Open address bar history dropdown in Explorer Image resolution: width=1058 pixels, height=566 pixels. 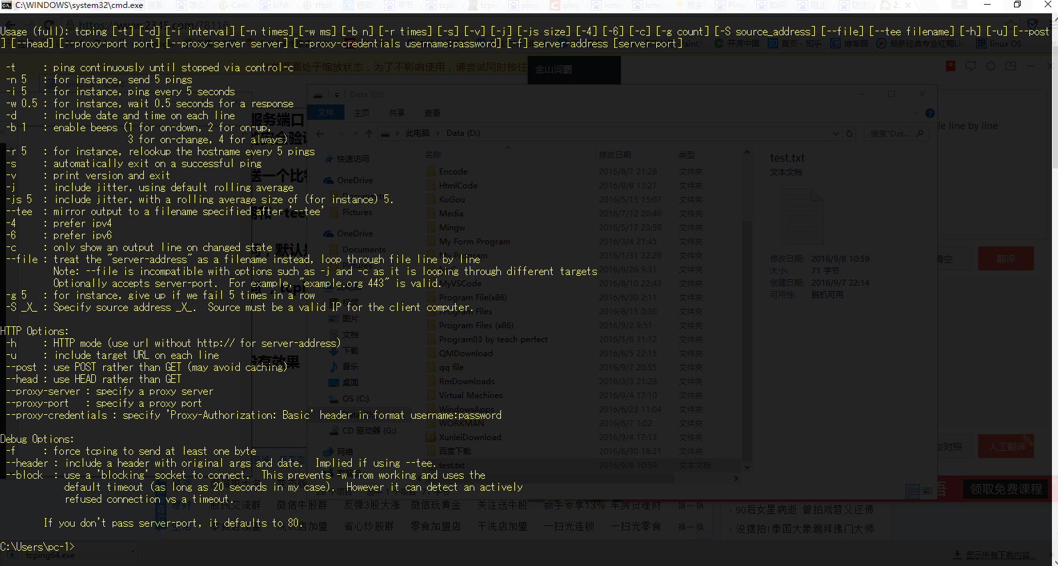(x=836, y=133)
